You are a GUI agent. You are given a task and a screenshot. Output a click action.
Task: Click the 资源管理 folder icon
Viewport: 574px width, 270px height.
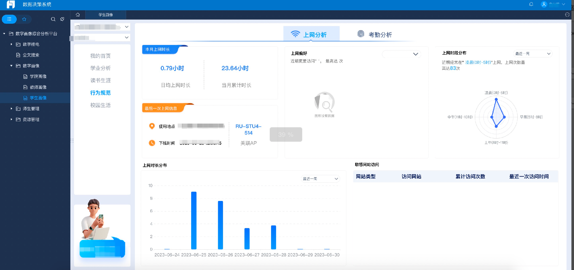pyautogui.click(x=18, y=119)
